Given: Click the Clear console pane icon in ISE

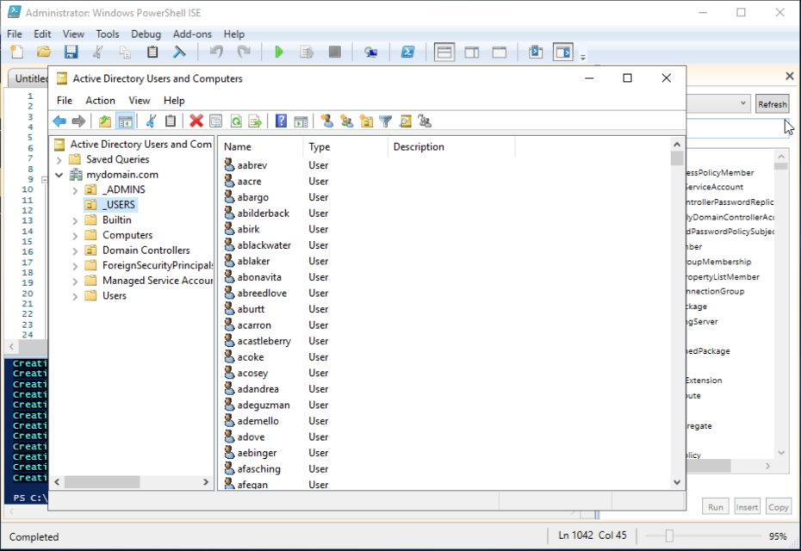Looking at the screenshot, I should tap(179, 53).
